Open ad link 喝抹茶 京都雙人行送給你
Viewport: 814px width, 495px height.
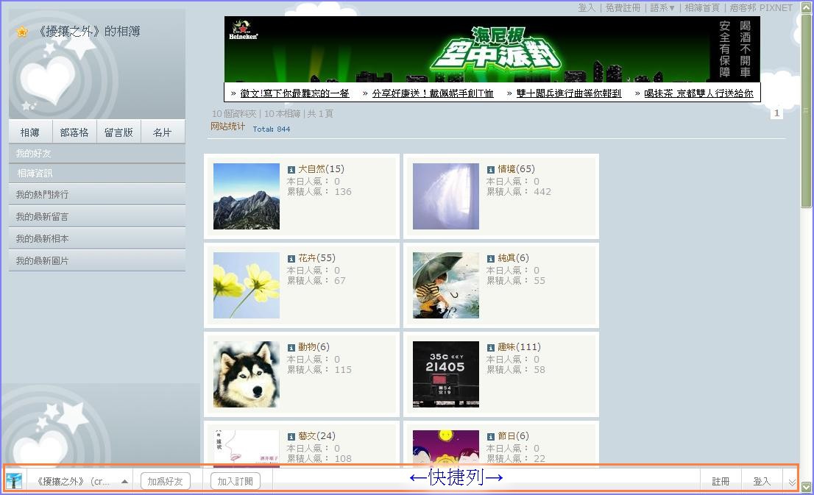[x=698, y=93]
